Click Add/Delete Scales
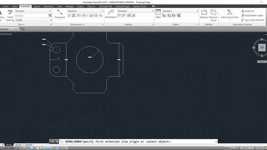This screenshot has width=267, height=150. 252,15
